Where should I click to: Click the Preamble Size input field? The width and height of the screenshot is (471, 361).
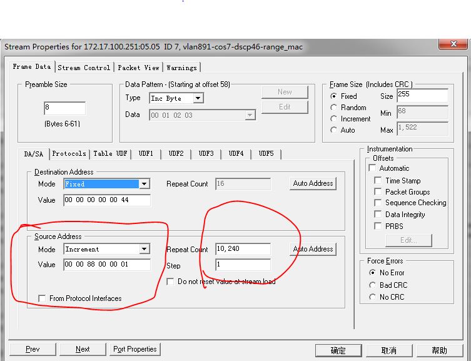pyautogui.click(x=64, y=108)
